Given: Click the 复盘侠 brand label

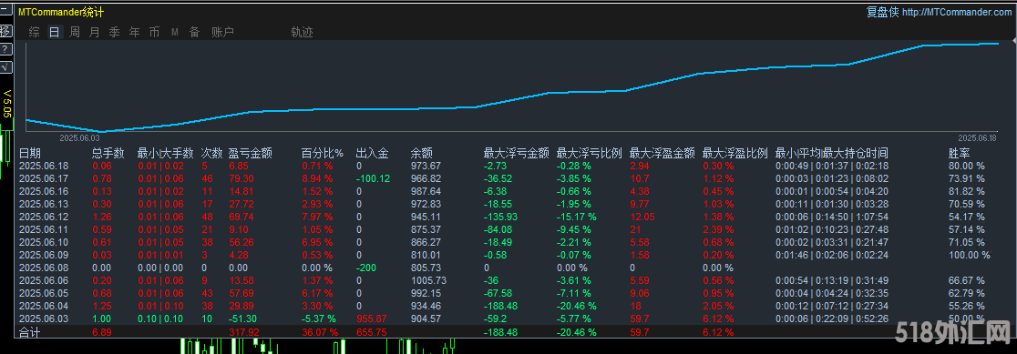Looking at the screenshot, I should click(x=883, y=13).
